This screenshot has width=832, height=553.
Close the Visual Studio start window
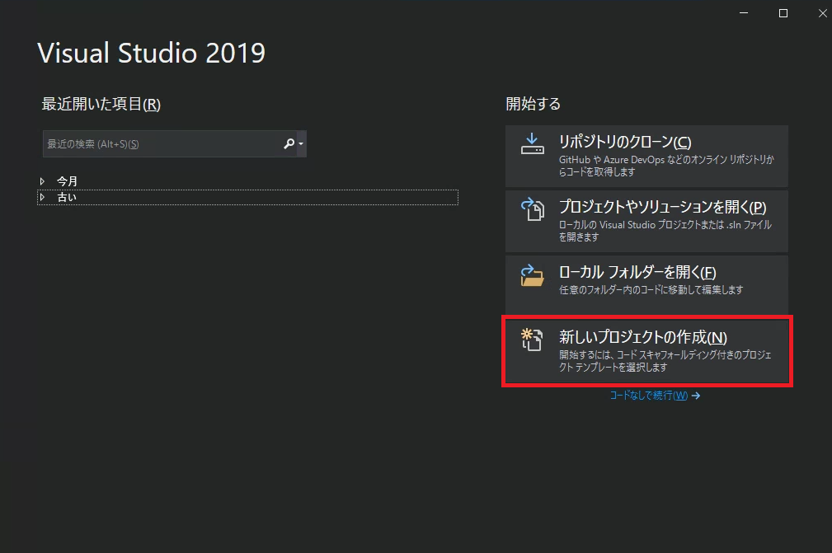(x=822, y=13)
